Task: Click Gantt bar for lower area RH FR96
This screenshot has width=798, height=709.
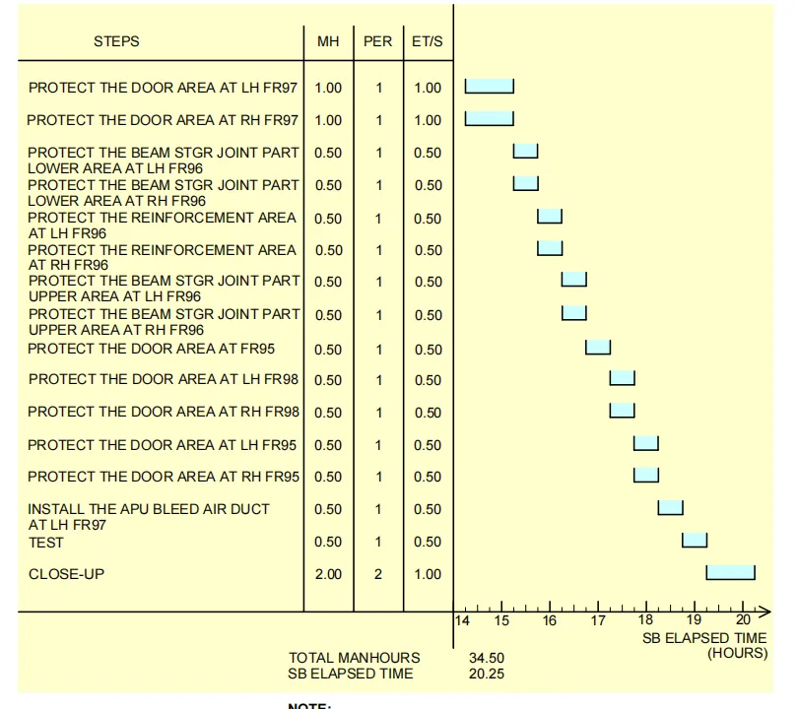Action: pos(526,183)
